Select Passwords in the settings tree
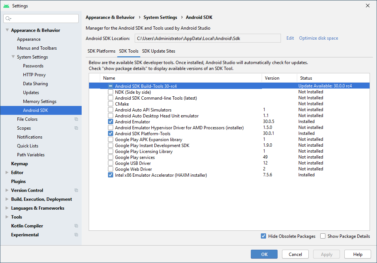377x263 pixels. pos(33,66)
